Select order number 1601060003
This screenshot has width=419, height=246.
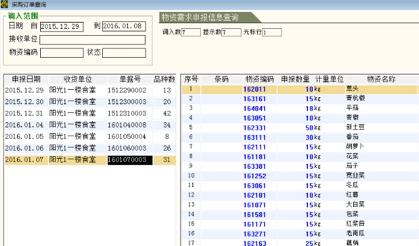pos(127,148)
